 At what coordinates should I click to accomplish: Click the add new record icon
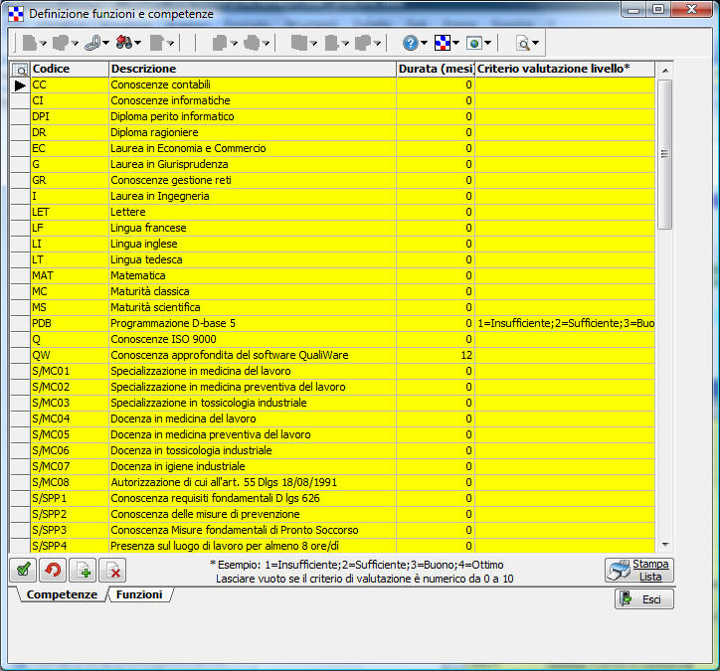pos(84,570)
